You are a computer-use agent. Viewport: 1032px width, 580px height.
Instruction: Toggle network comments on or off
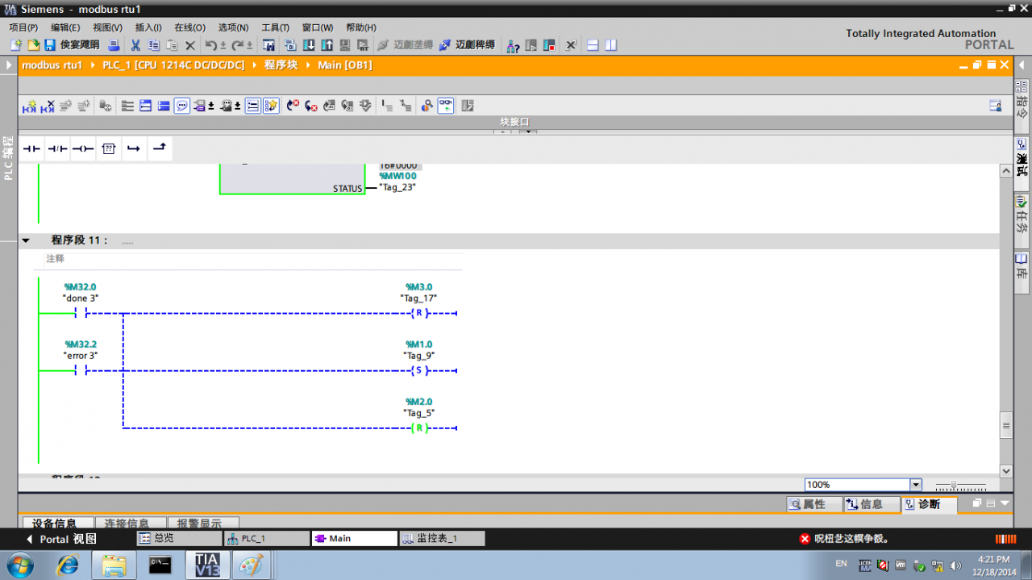pos(253,106)
